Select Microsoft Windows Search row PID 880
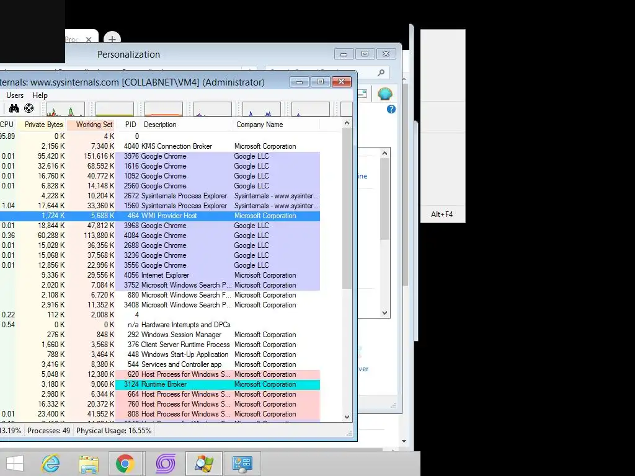 pos(160,295)
